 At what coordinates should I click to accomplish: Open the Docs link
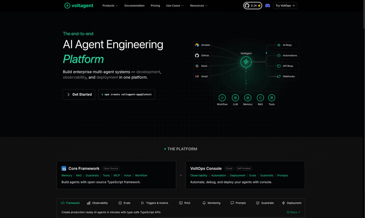293,212
